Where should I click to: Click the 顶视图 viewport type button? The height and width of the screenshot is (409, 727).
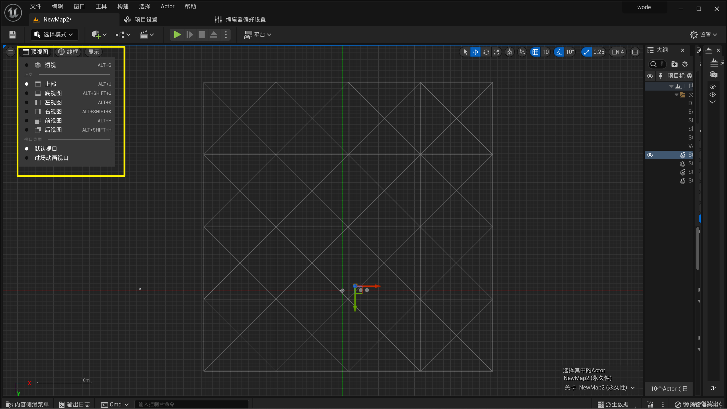click(x=36, y=52)
